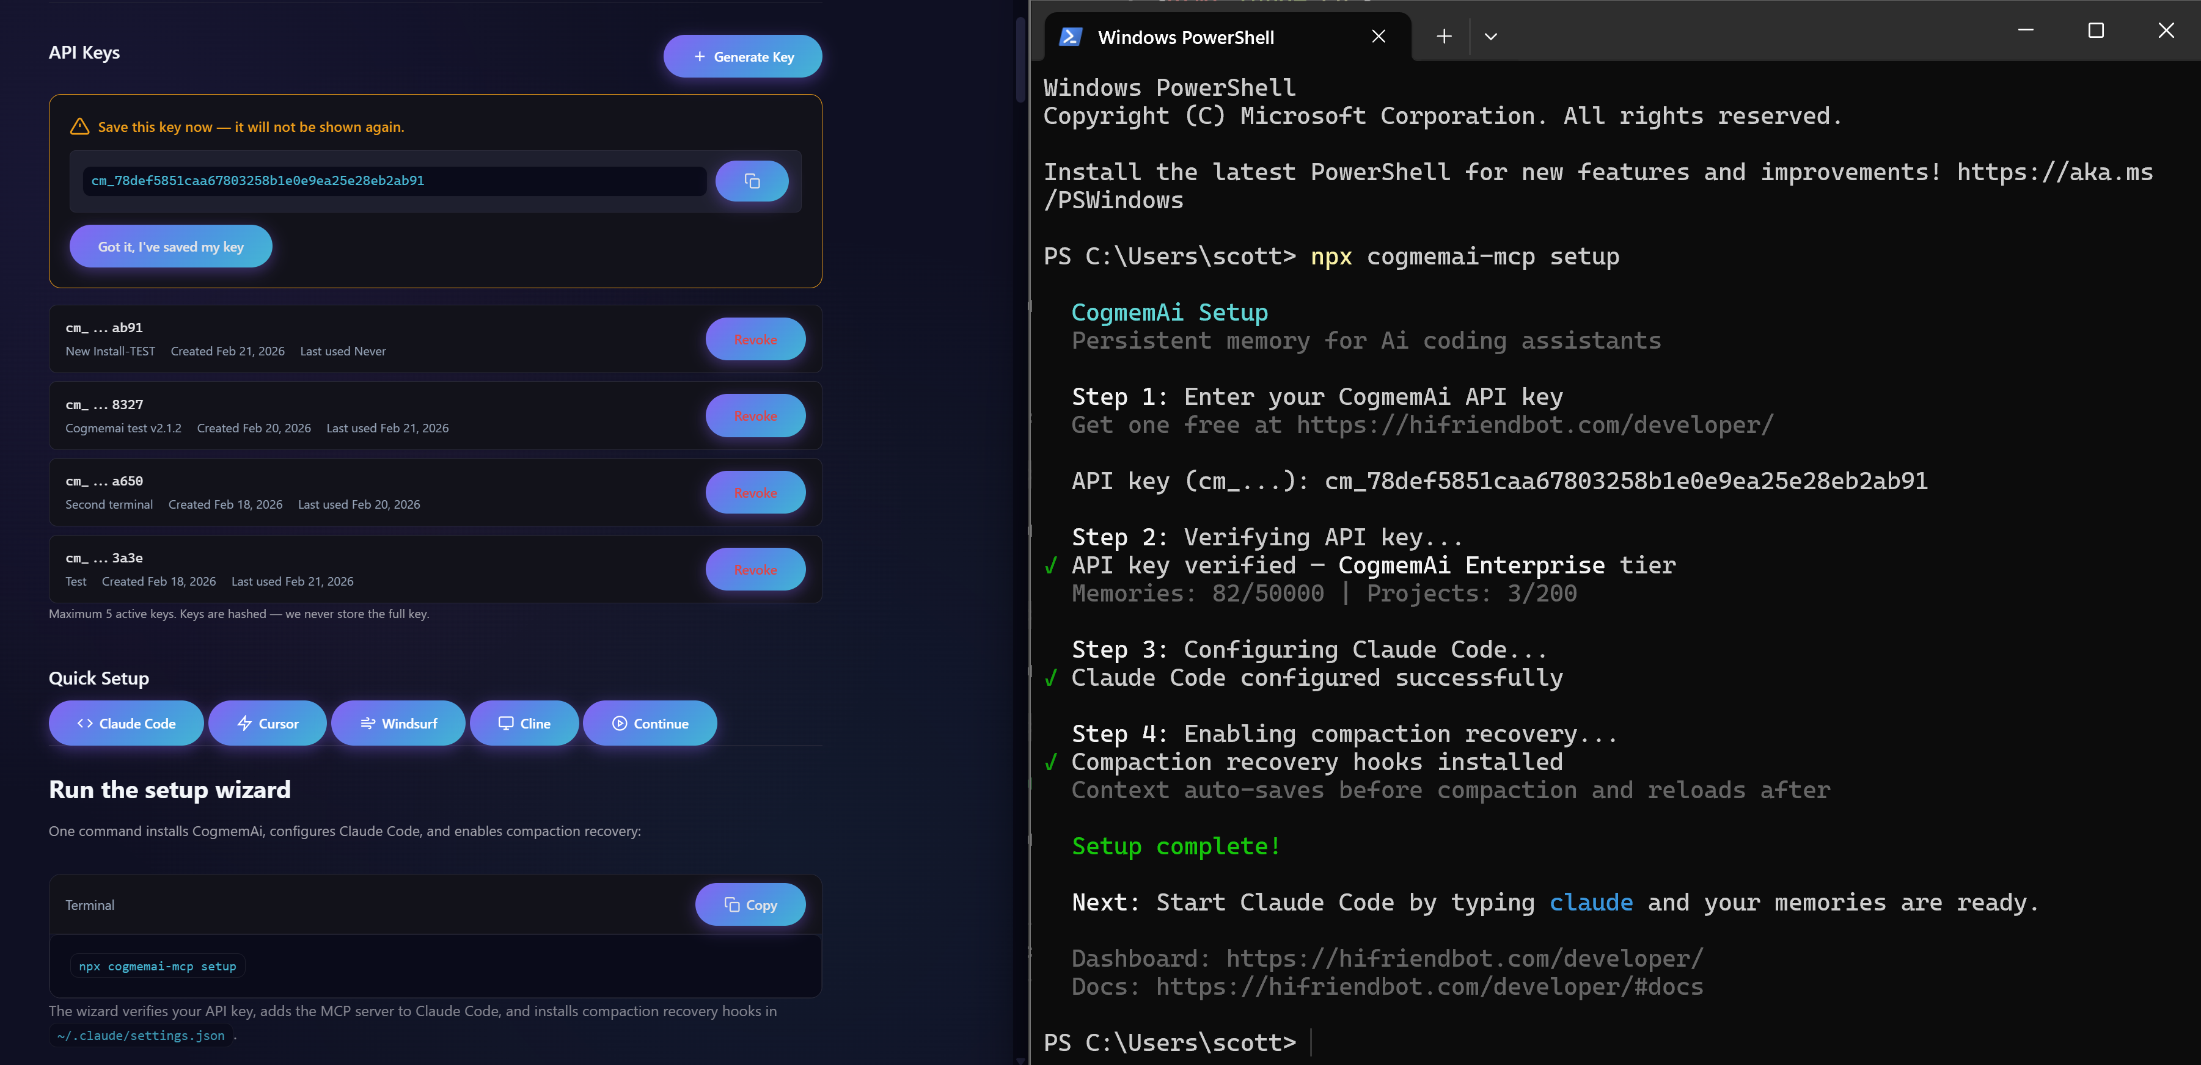
Task: Switch to the Windsurf setup tab
Action: pos(398,724)
